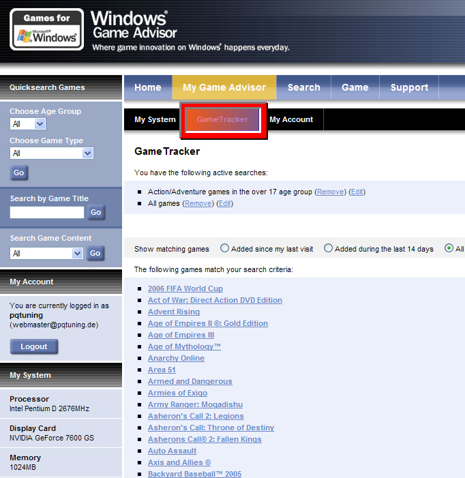The height and width of the screenshot is (478, 465).
Task: Edit the All games search
Action: point(224,203)
